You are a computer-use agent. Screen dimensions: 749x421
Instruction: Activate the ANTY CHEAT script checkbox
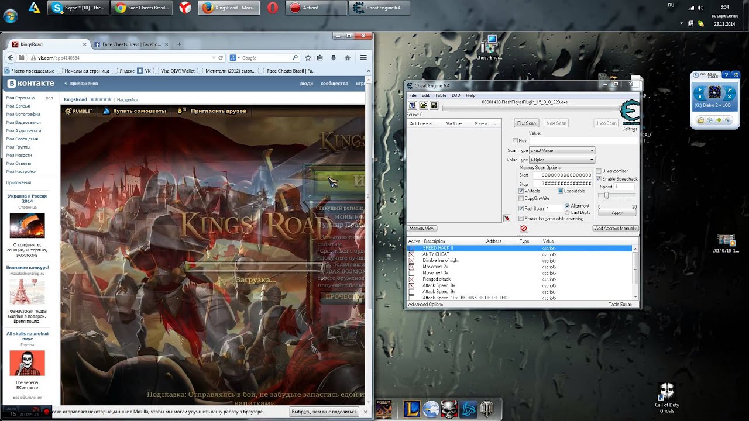click(x=411, y=254)
